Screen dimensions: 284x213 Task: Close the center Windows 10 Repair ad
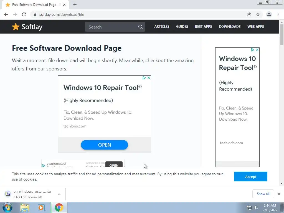pyautogui.click(x=149, y=78)
